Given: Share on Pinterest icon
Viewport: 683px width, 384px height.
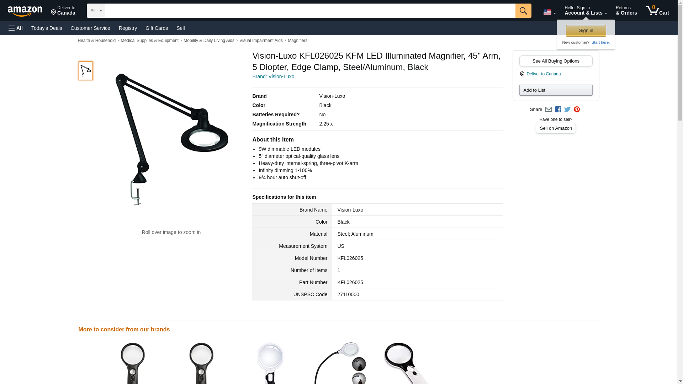Looking at the screenshot, I should click(x=576, y=110).
